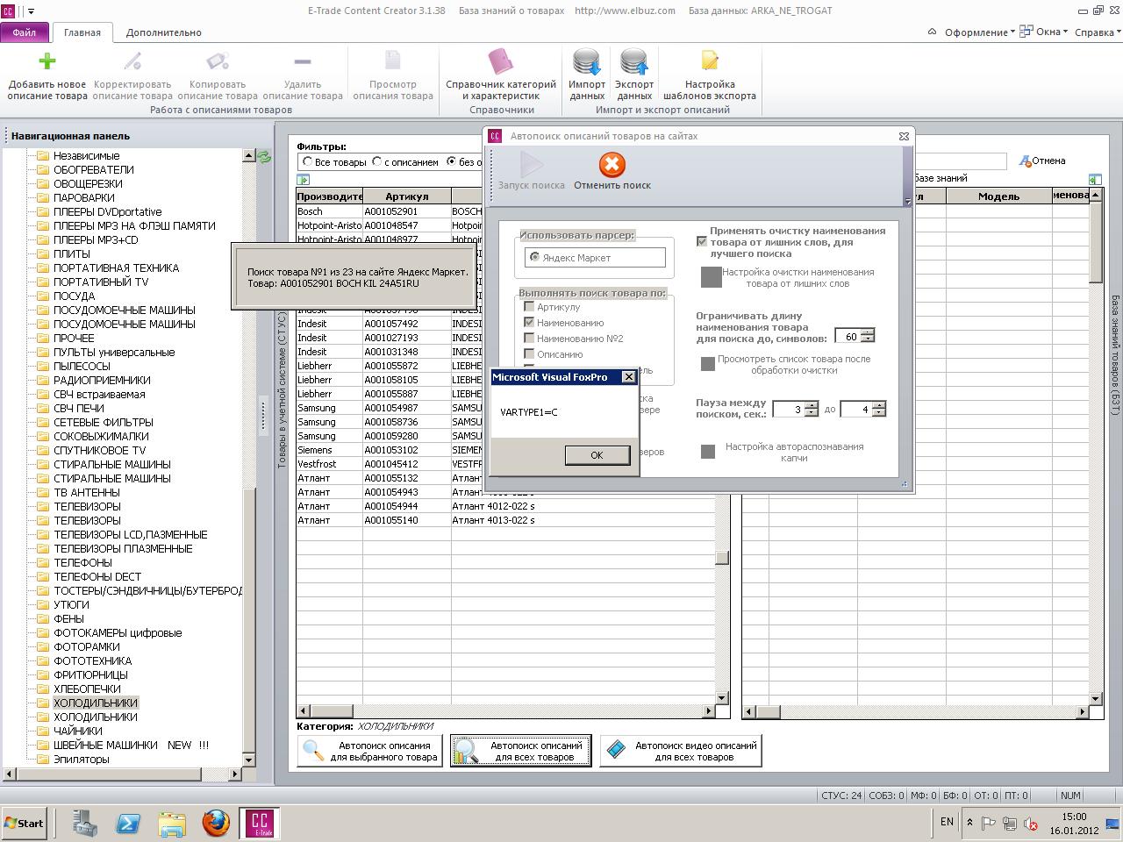Select the ПЫЛЕСОСЫ category in tree
1123x842 pixels.
82,366
